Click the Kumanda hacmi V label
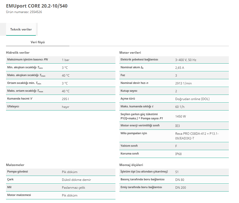Screen dimensions: 239x203 [20, 99]
